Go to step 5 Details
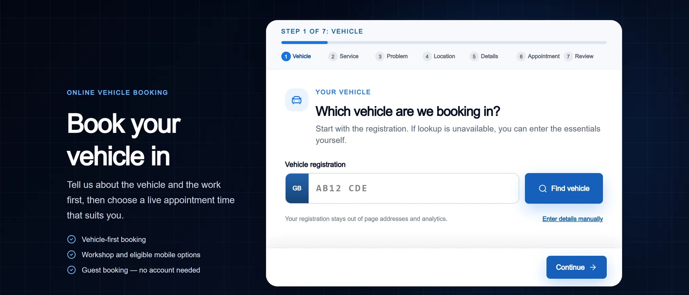 [x=484, y=56]
